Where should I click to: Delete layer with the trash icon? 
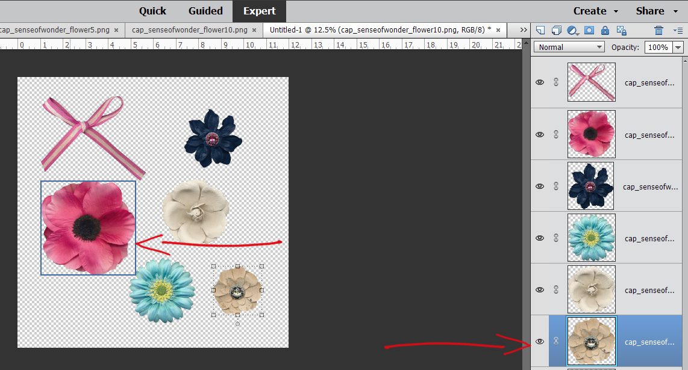coord(658,30)
